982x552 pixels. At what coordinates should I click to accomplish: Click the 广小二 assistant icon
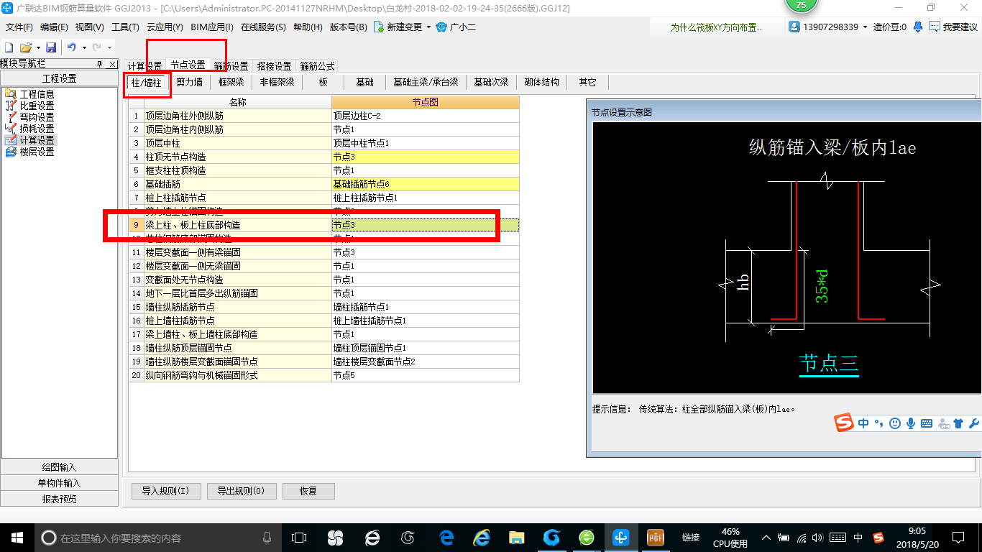(442, 27)
